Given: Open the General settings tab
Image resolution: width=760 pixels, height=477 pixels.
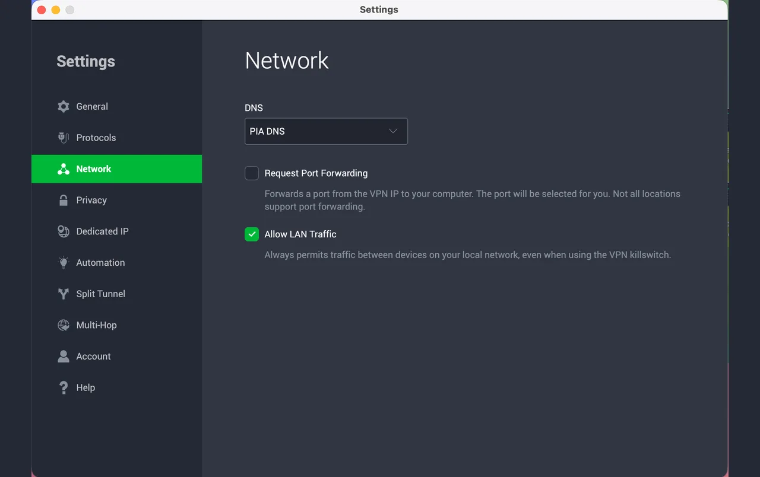Looking at the screenshot, I should [116, 106].
